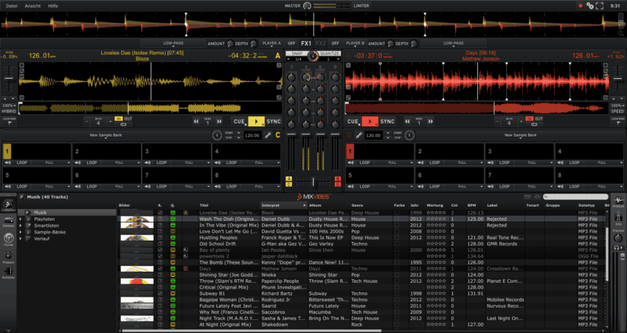Click the MASTER volume knob
Image resolution: width=627 pixels, height=333 pixels.
[x=307, y=6]
